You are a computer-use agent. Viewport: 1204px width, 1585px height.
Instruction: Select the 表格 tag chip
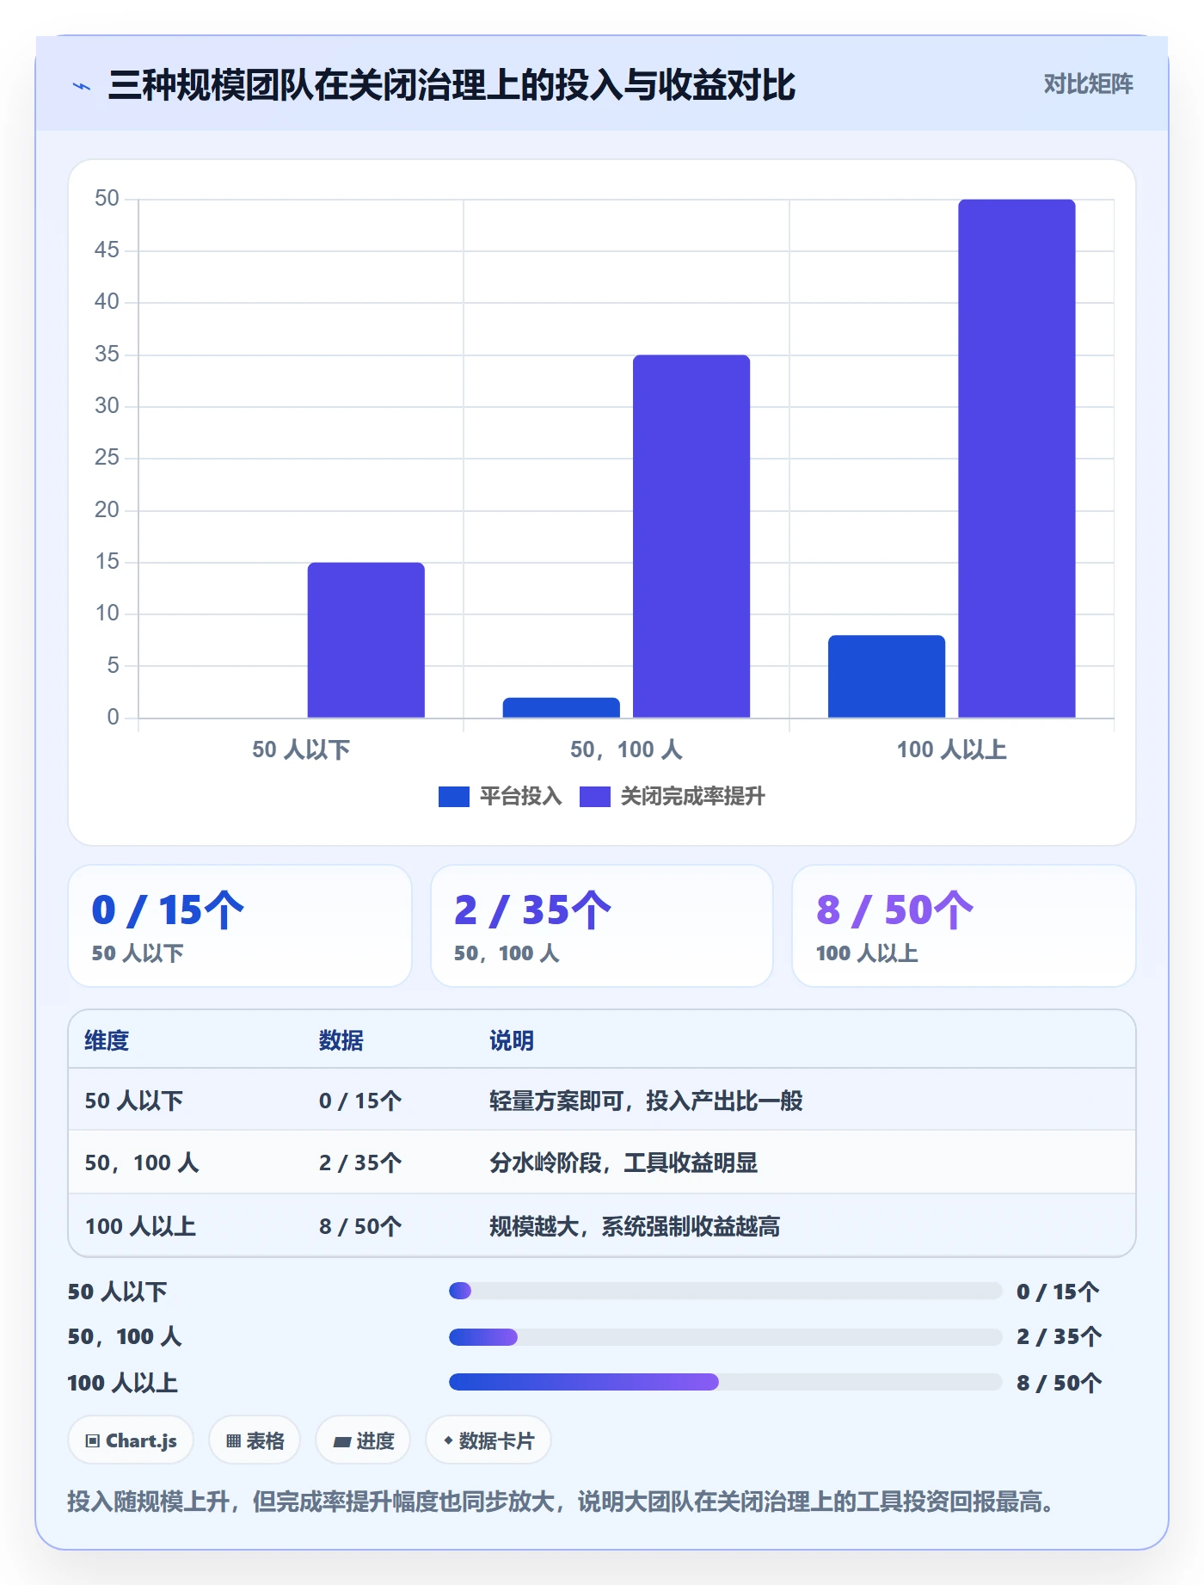pyautogui.click(x=255, y=1440)
